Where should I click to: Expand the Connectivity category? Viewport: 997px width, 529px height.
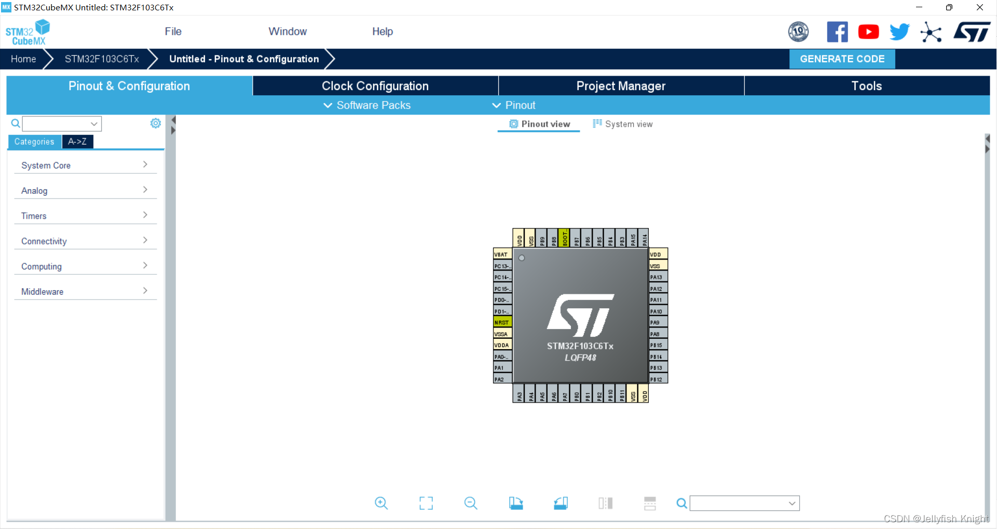(x=85, y=241)
